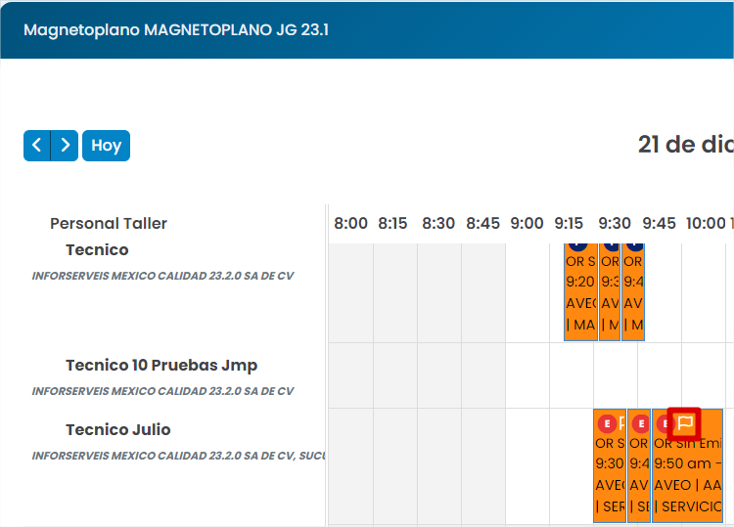
Task: Click red E badge on 9:4x Julio order
Action: point(641,423)
